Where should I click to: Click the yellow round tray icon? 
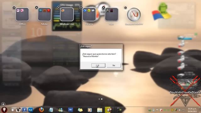172,110
